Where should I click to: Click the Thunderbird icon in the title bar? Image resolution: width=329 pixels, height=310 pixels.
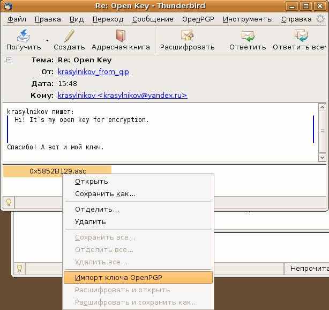click(x=8, y=6)
